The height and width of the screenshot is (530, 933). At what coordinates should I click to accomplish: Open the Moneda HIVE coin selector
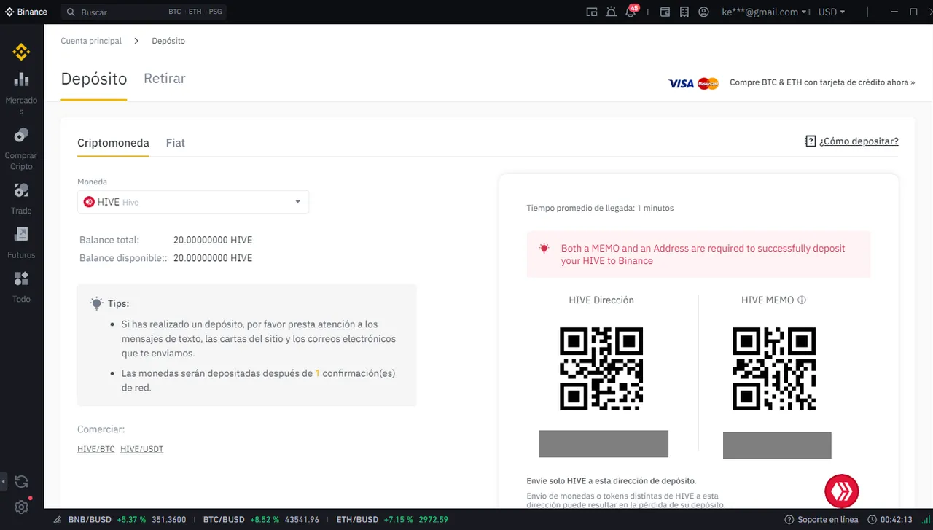pyautogui.click(x=193, y=202)
